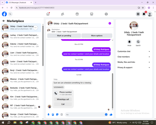The width and height of the screenshot is (156, 125).
Task: Search in conversation magnifier icon
Action: pos(138,42)
